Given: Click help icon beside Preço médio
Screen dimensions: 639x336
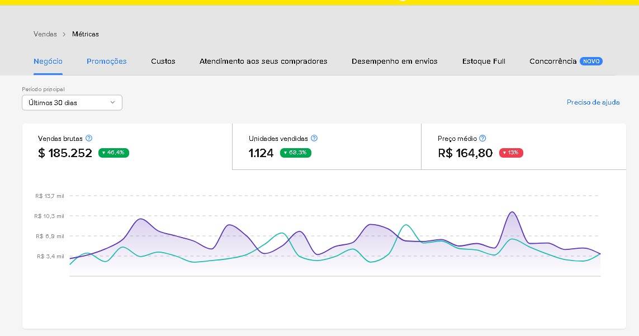Looking at the screenshot, I should pyautogui.click(x=482, y=138).
